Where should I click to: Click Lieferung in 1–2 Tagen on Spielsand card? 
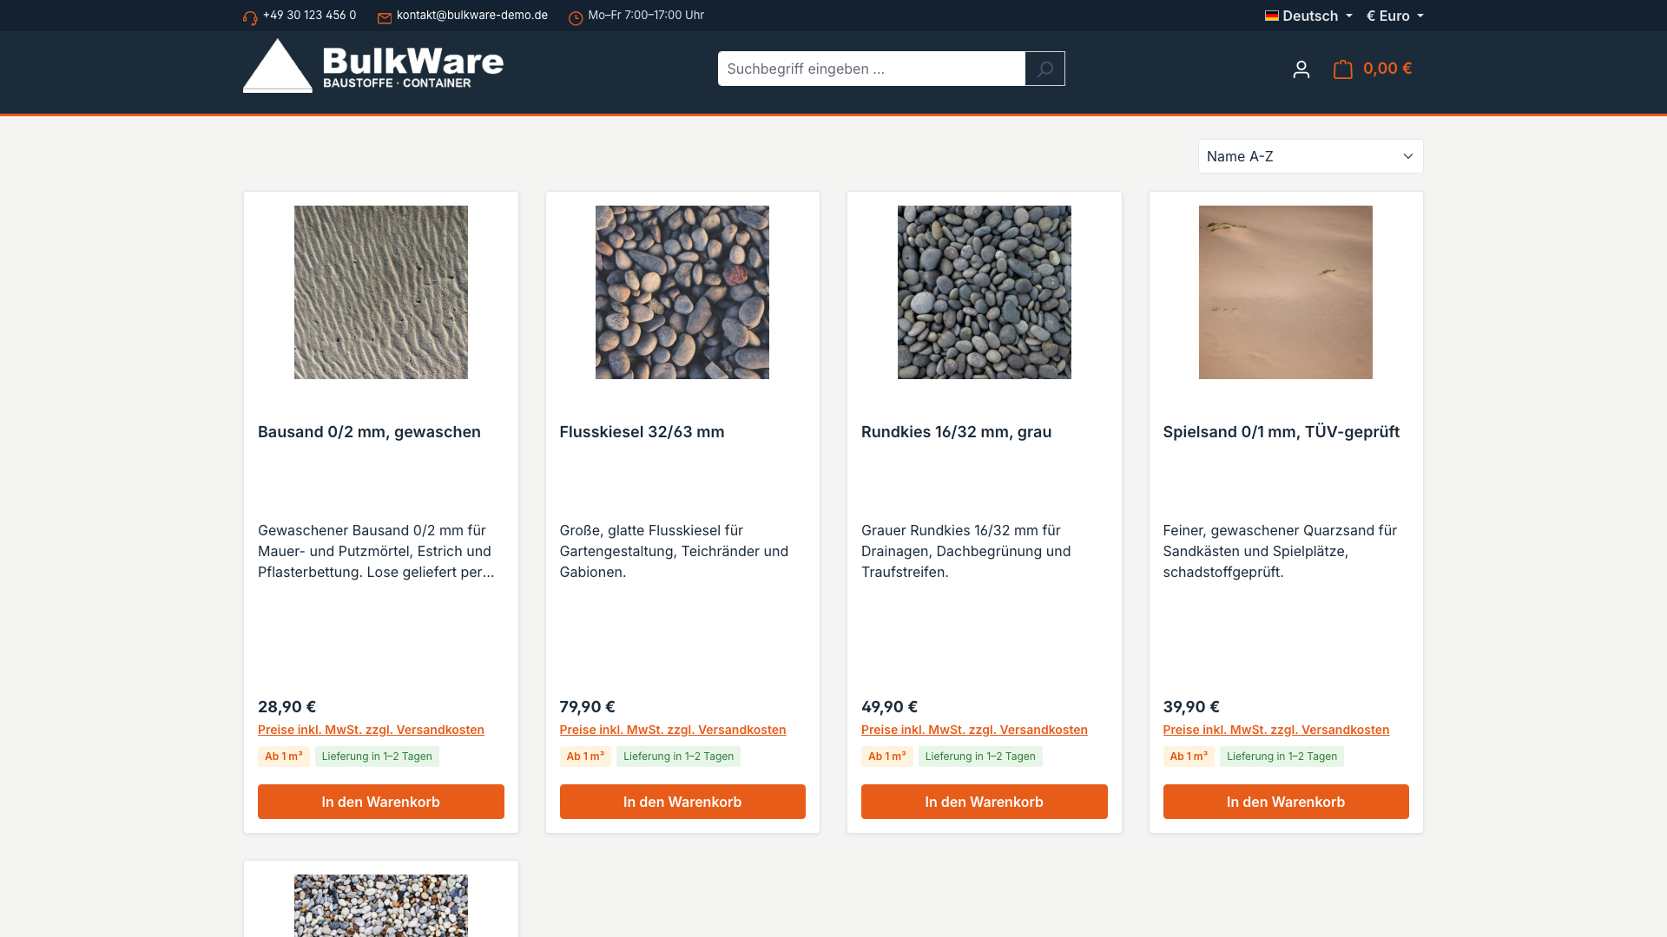click(x=1282, y=757)
